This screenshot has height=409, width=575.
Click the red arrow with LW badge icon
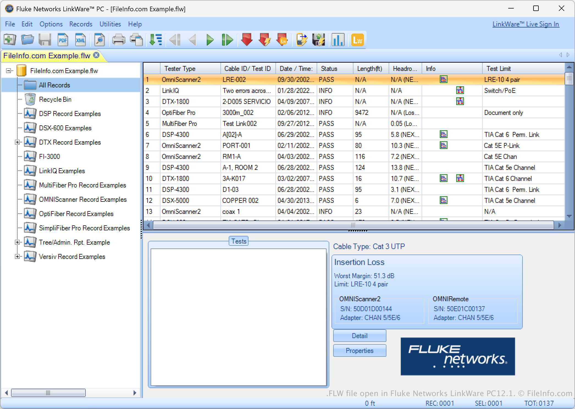pyautogui.click(x=282, y=40)
